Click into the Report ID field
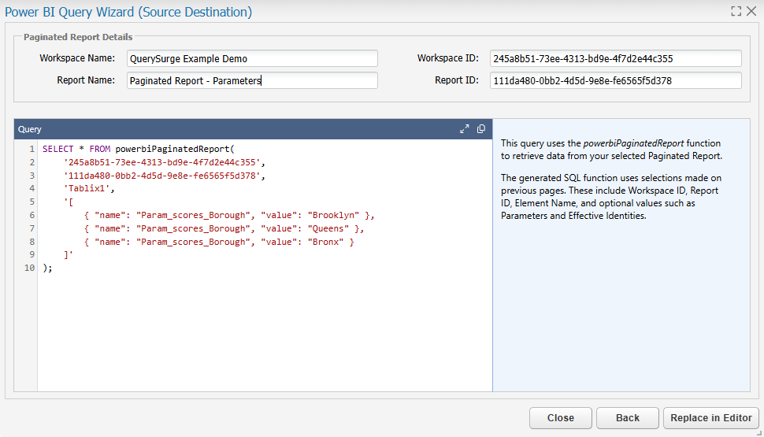Image resolution: width=764 pixels, height=437 pixels. tap(616, 80)
